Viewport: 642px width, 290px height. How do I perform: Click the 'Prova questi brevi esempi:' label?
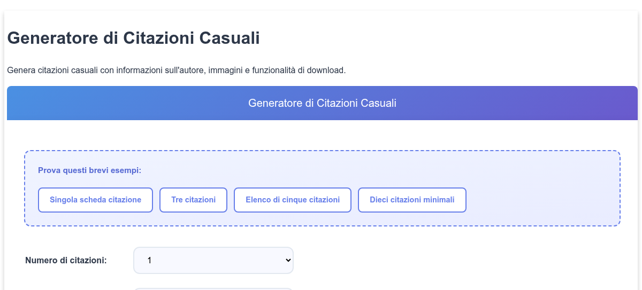point(90,170)
